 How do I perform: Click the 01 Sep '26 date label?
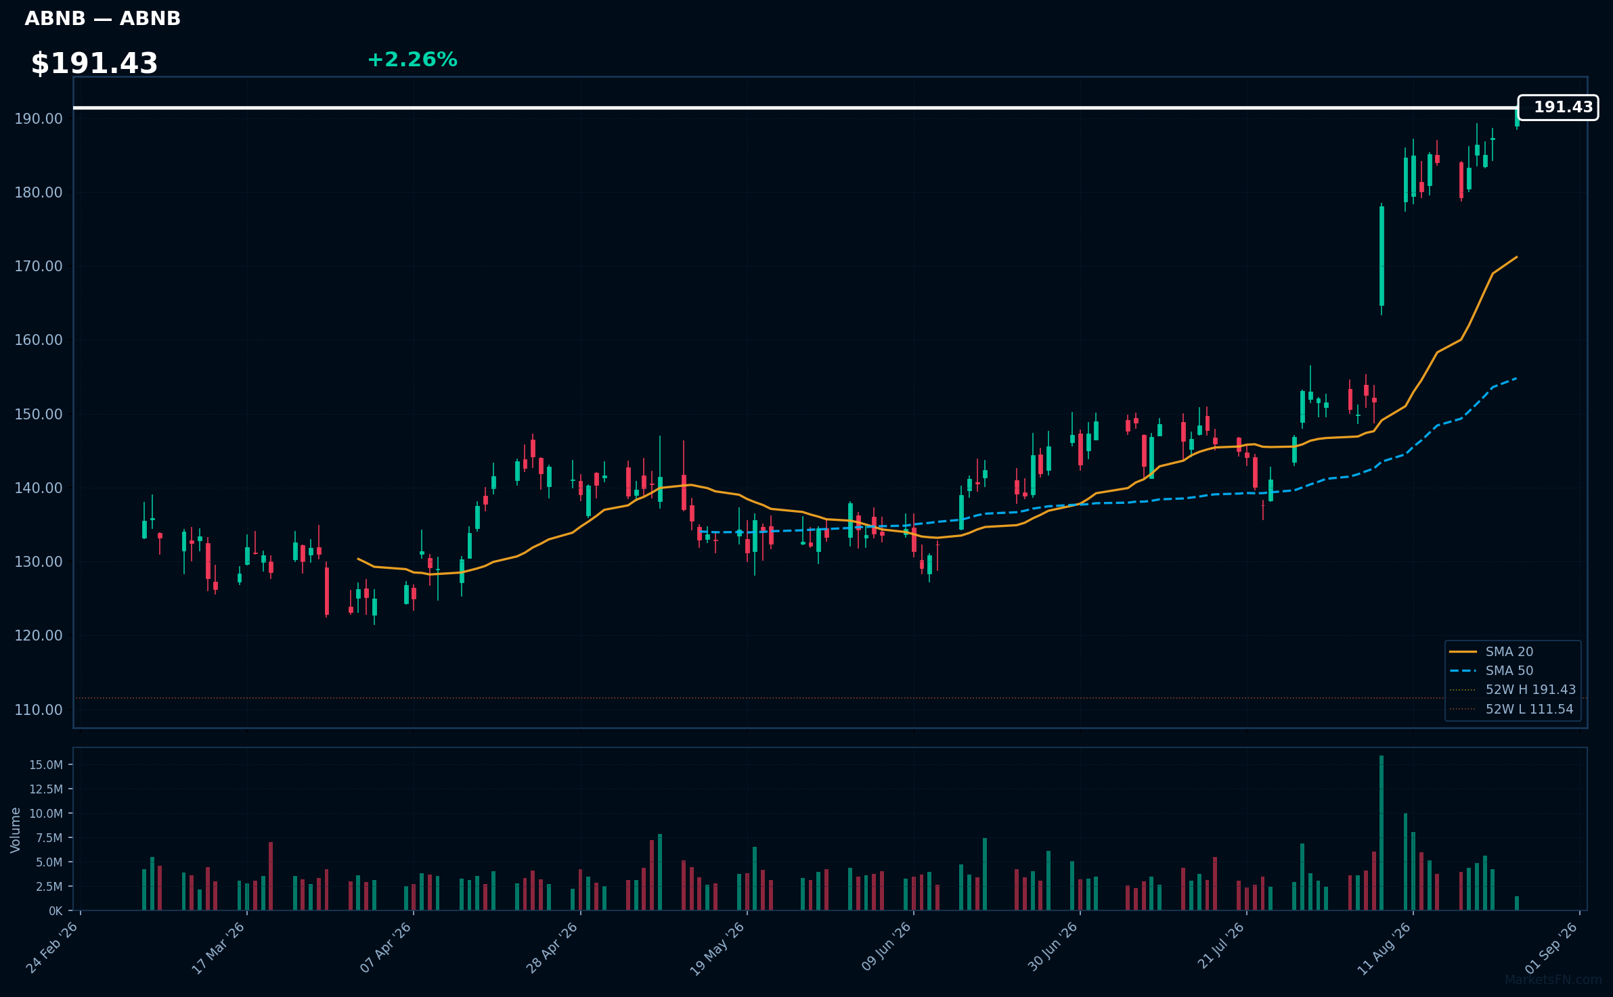(x=1552, y=948)
